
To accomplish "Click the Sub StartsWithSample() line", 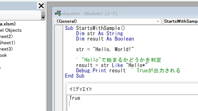I will coord(95,28).
